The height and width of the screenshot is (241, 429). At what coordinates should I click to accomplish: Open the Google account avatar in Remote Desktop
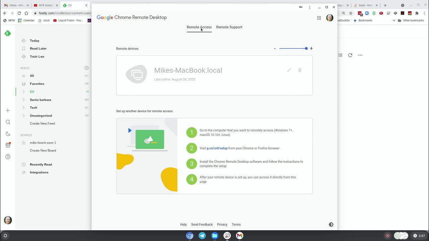330,18
